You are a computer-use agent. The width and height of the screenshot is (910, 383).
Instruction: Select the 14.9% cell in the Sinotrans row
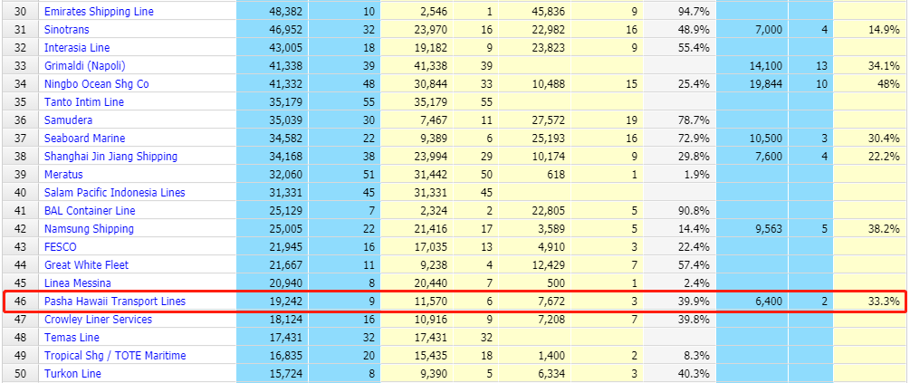tap(869, 29)
